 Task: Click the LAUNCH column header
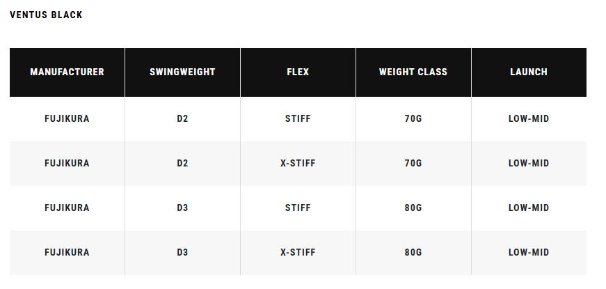tap(529, 72)
